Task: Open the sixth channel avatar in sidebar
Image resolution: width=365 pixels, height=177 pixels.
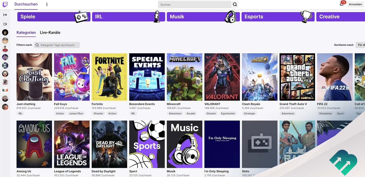Action: [5, 74]
